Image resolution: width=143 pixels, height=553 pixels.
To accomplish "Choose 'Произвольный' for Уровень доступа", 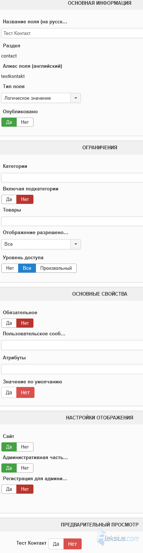I will coord(56,268).
